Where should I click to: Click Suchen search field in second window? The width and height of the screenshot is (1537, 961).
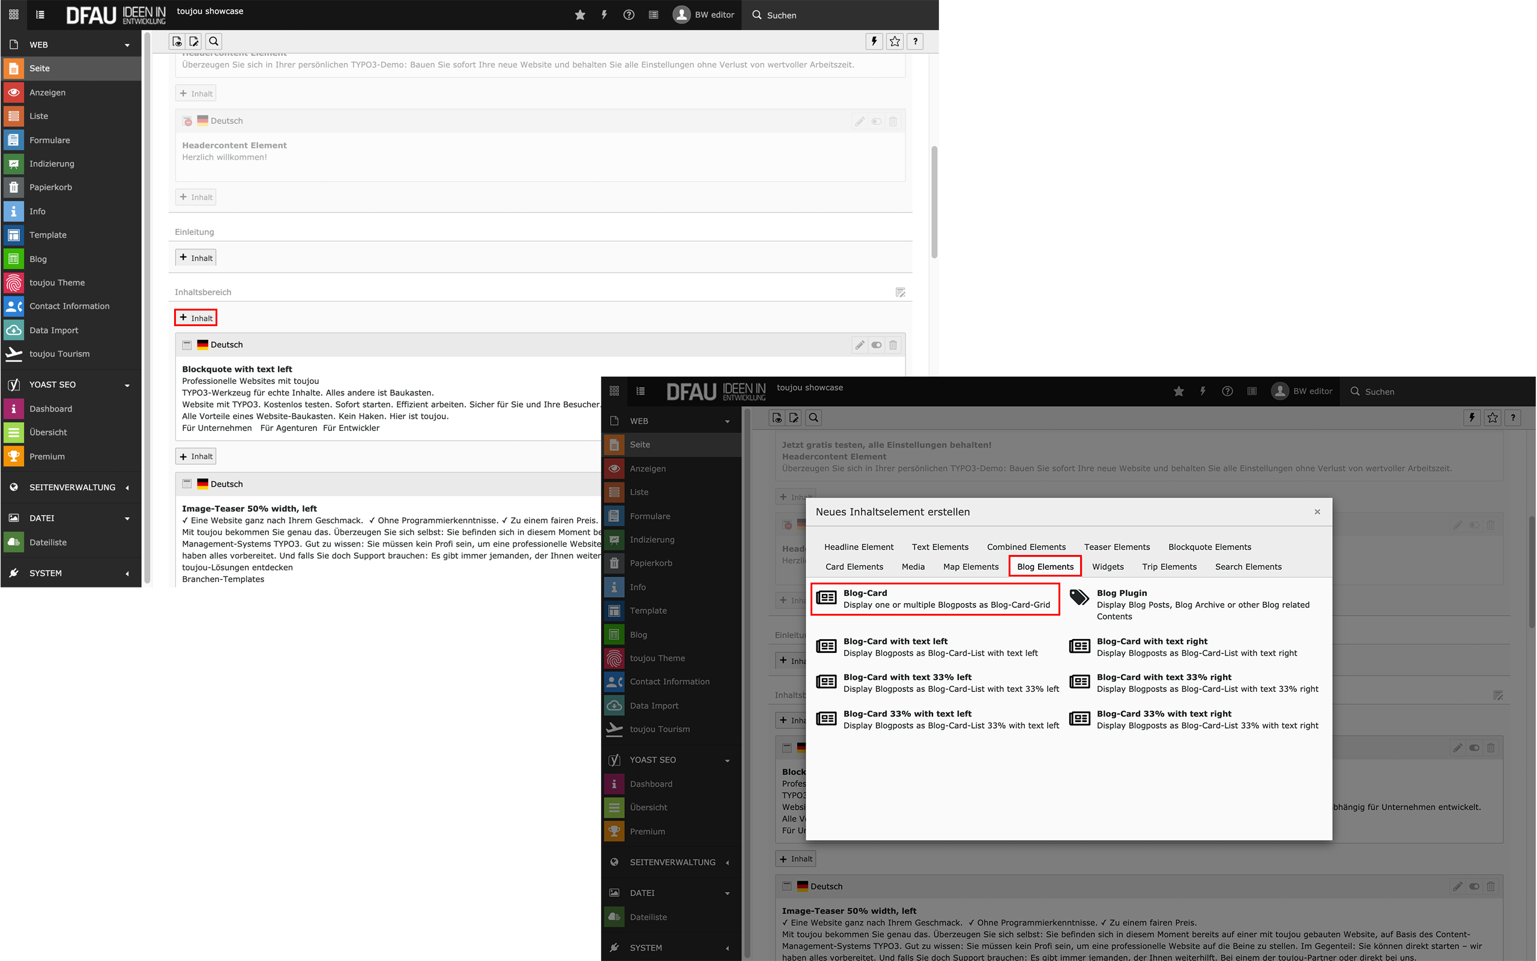1439,391
